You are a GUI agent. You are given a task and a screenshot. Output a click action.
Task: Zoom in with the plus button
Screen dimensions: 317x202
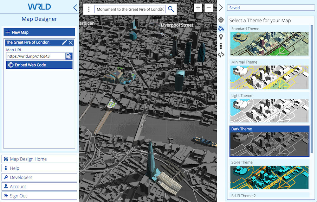tap(198, 8)
